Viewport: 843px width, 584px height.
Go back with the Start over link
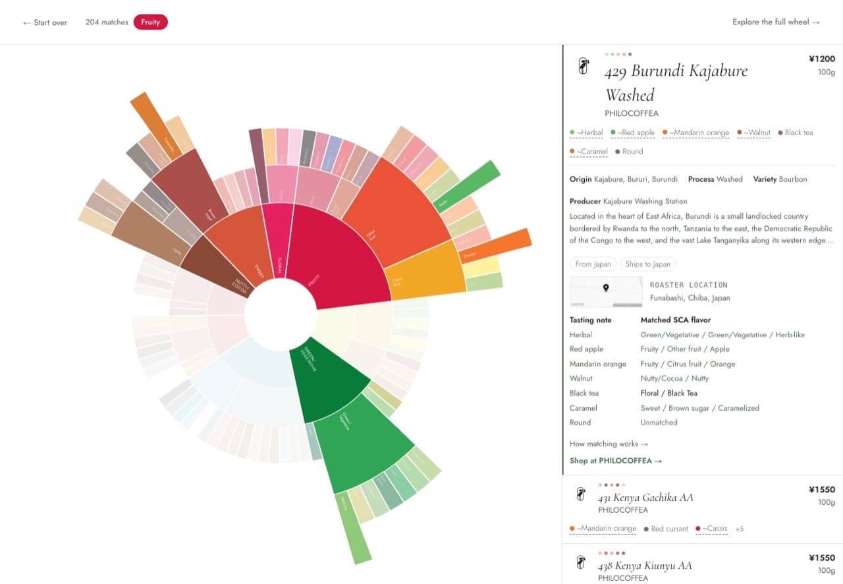tap(45, 22)
